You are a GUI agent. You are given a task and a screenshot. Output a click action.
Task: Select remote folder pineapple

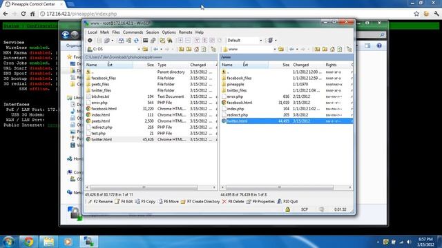pyautogui.click(x=236, y=84)
